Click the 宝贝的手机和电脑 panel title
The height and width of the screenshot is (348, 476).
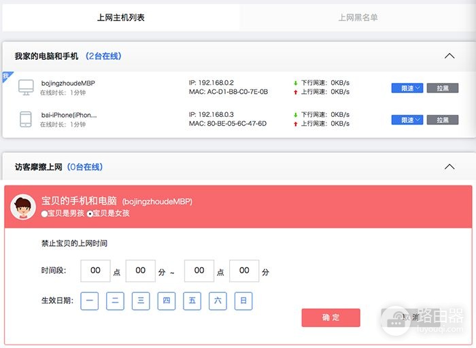coord(79,201)
